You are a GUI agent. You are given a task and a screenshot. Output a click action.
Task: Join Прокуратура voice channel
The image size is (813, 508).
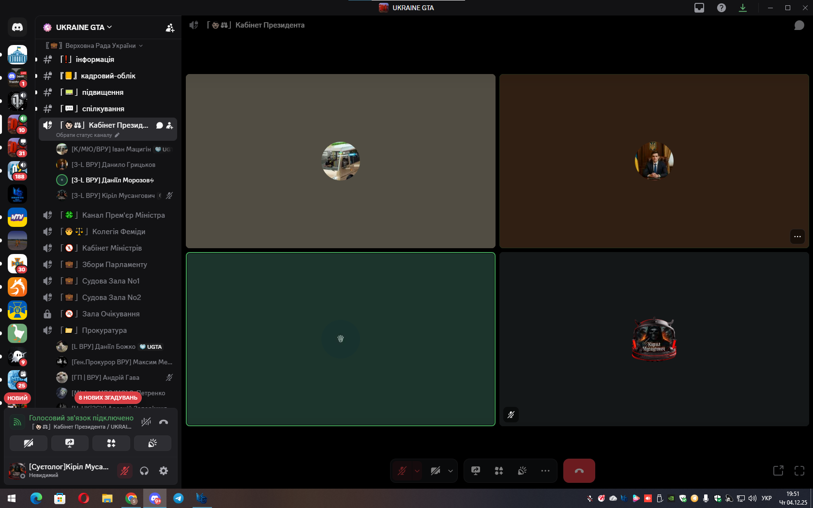click(x=108, y=330)
